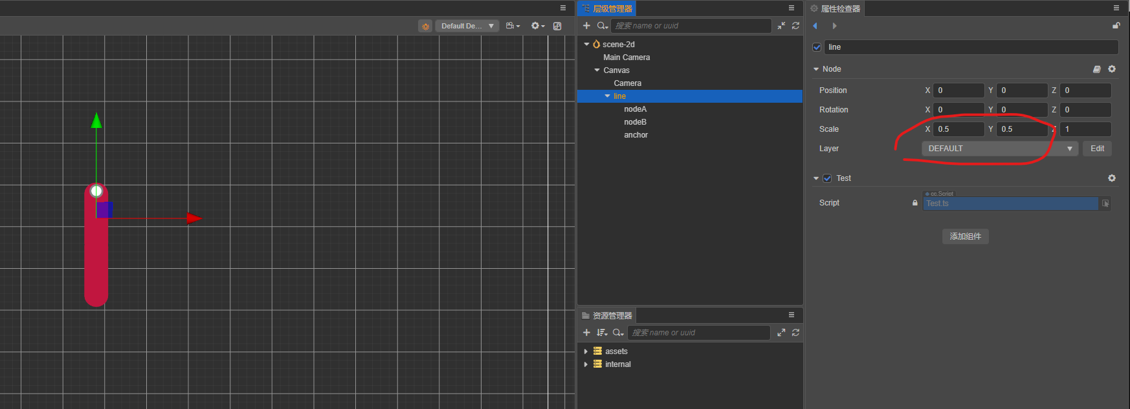Edit the Position Y field
Viewport: 1130px width, 409px height.
(1022, 90)
